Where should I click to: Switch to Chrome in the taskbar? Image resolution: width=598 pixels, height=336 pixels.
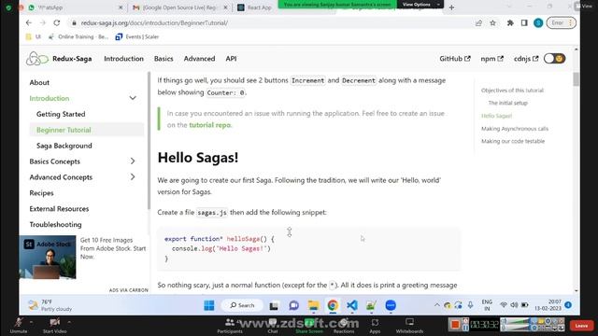333,305
